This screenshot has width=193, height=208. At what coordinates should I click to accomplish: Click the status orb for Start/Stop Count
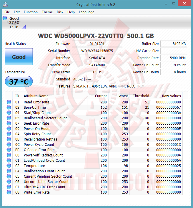pyautogui.click(x=9, y=113)
